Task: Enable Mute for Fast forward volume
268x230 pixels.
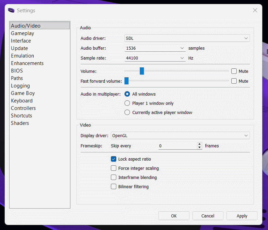Action: [x=234, y=81]
